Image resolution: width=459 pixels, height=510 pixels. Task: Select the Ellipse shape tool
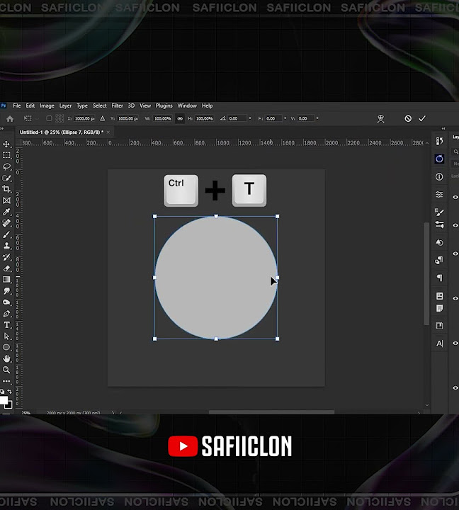pyautogui.click(x=6, y=347)
